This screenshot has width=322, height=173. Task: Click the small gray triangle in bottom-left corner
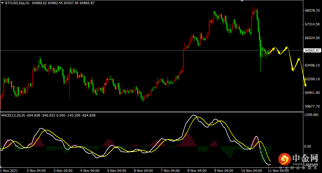tap(1, 166)
